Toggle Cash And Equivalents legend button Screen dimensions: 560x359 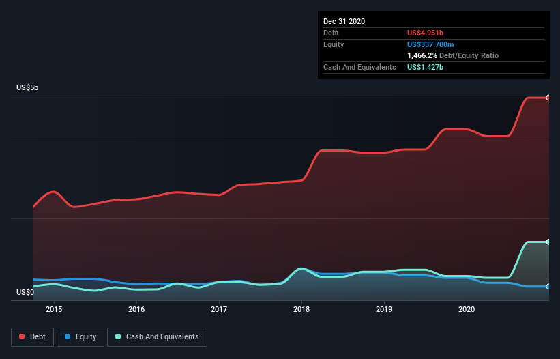pos(157,337)
